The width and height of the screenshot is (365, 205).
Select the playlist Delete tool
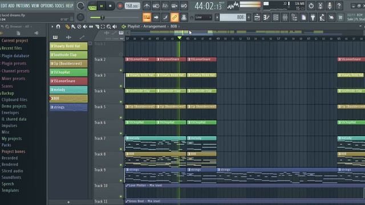[79, 27]
